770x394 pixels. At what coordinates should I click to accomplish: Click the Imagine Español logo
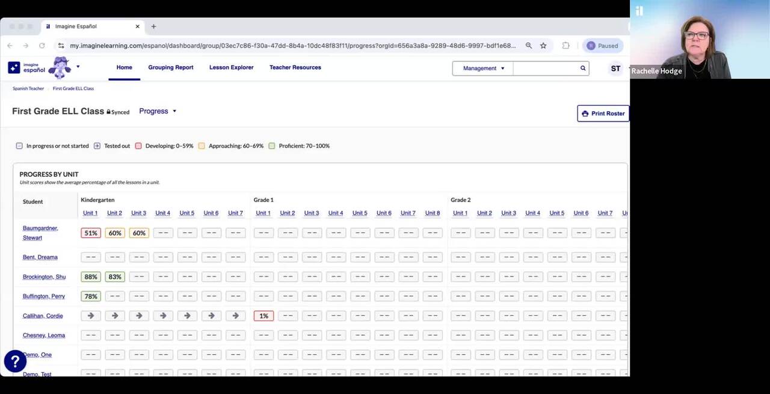coord(26,67)
